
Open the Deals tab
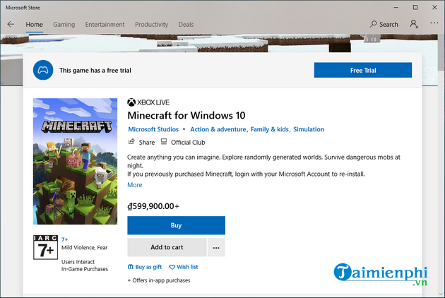coord(186,25)
